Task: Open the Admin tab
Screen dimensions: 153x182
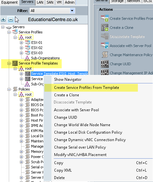Action: click(x=70, y=2)
